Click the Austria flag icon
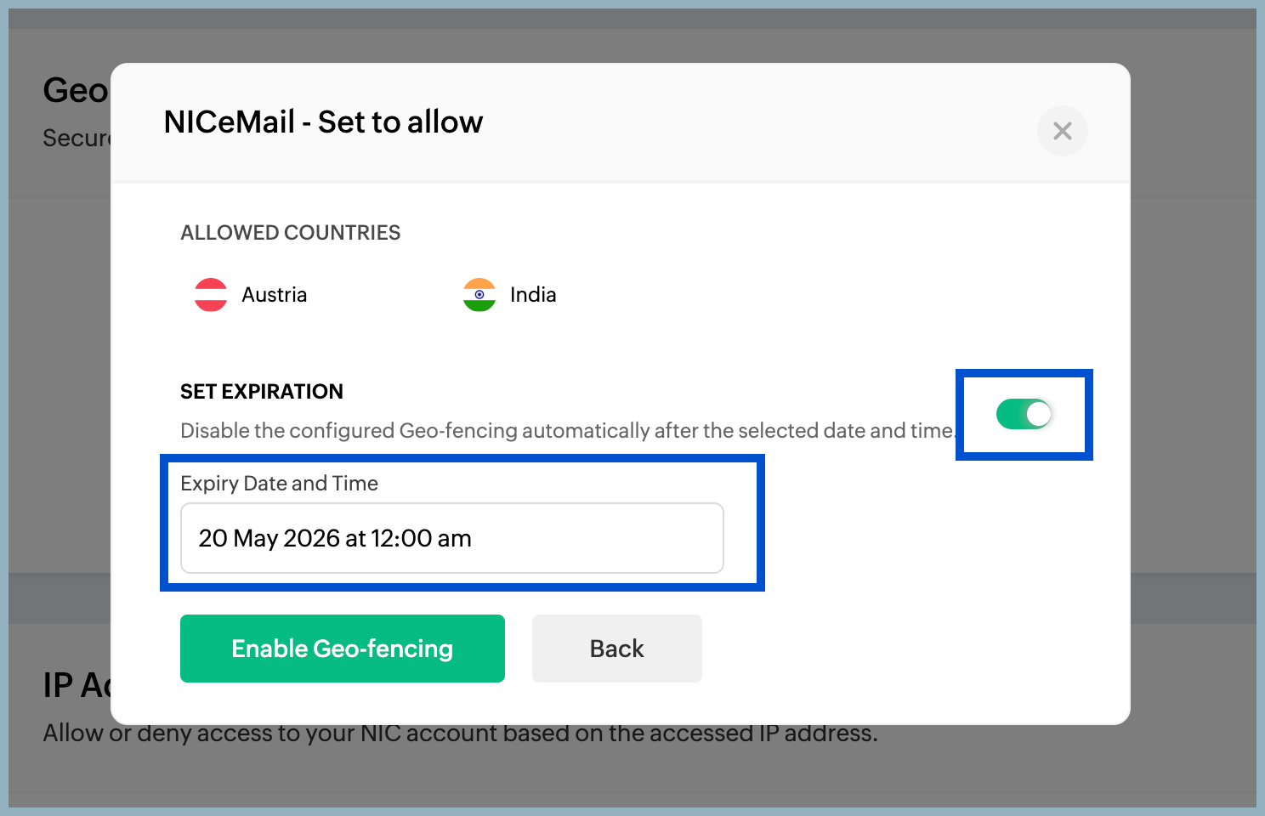1265x816 pixels. coord(211,295)
